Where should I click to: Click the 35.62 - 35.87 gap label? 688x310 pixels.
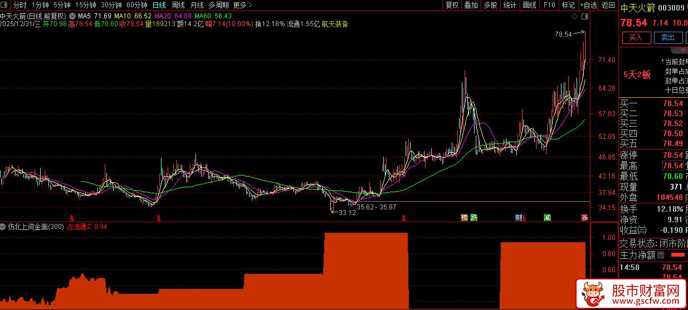pos(377,207)
